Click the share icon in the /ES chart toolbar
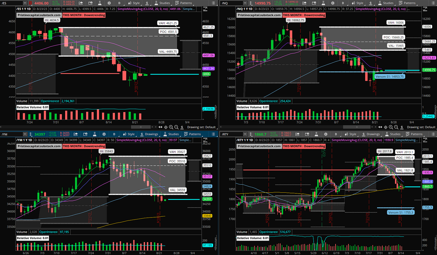The width and height of the screenshot is (437, 255). click(x=81, y=3)
